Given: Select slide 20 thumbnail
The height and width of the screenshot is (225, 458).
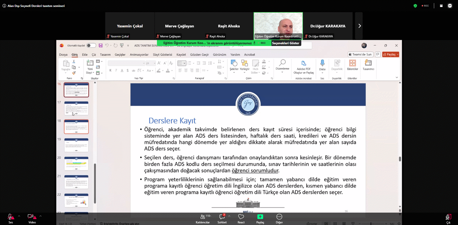Looking at the screenshot, I should point(76,163).
